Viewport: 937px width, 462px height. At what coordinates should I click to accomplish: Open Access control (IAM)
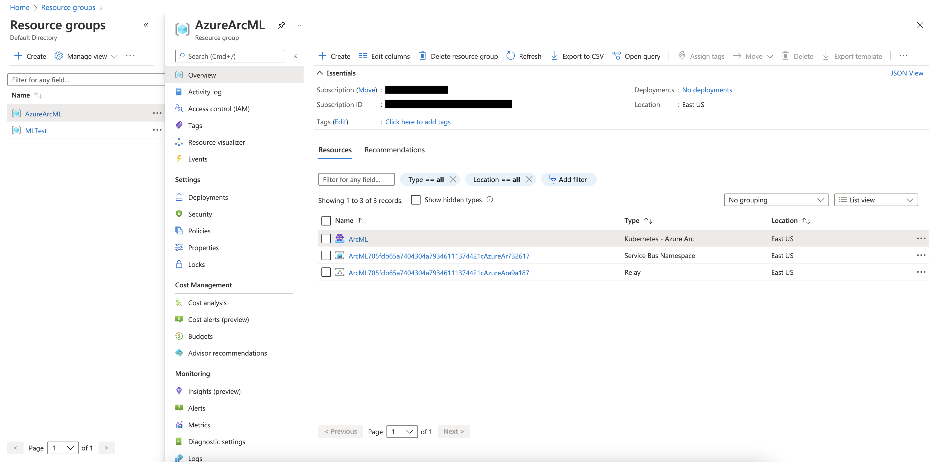click(x=219, y=109)
